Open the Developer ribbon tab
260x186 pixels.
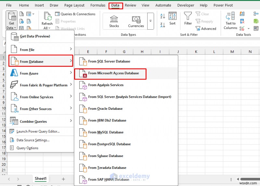pyautogui.click(x=186, y=5)
